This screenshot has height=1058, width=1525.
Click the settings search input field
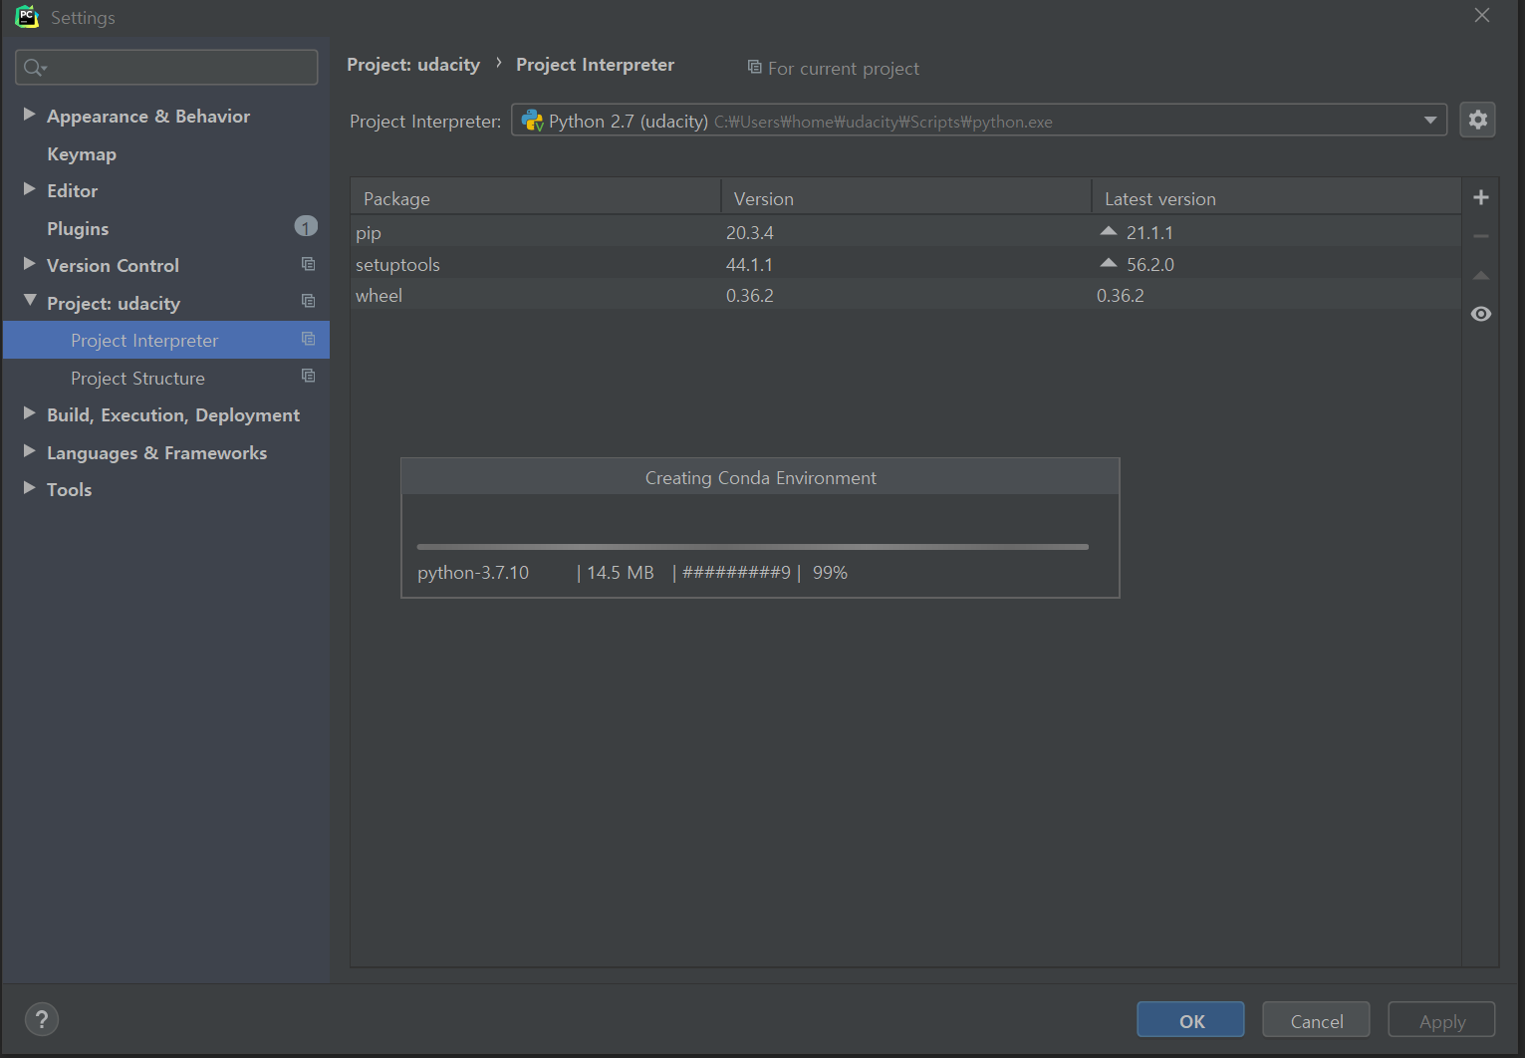[166, 67]
